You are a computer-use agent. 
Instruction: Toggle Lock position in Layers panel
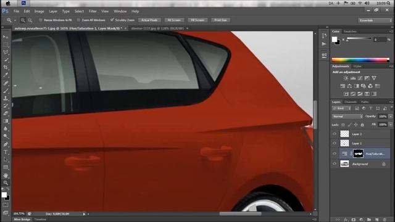355,125
